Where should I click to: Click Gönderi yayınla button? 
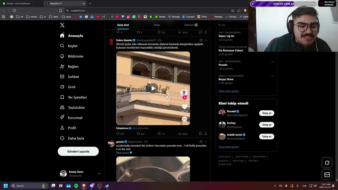[78, 151]
